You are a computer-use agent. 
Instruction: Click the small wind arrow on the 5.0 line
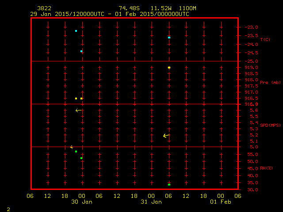[x=72, y=147]
